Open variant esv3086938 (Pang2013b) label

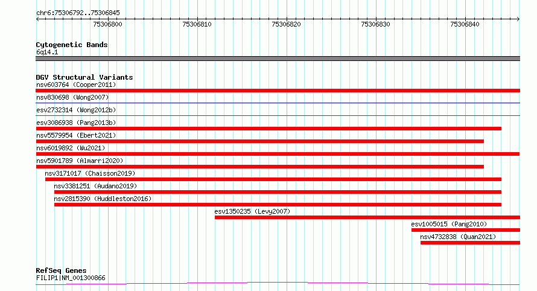[x=76, y=123]
